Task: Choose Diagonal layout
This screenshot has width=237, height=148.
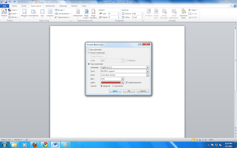Action: pos(101,86)
